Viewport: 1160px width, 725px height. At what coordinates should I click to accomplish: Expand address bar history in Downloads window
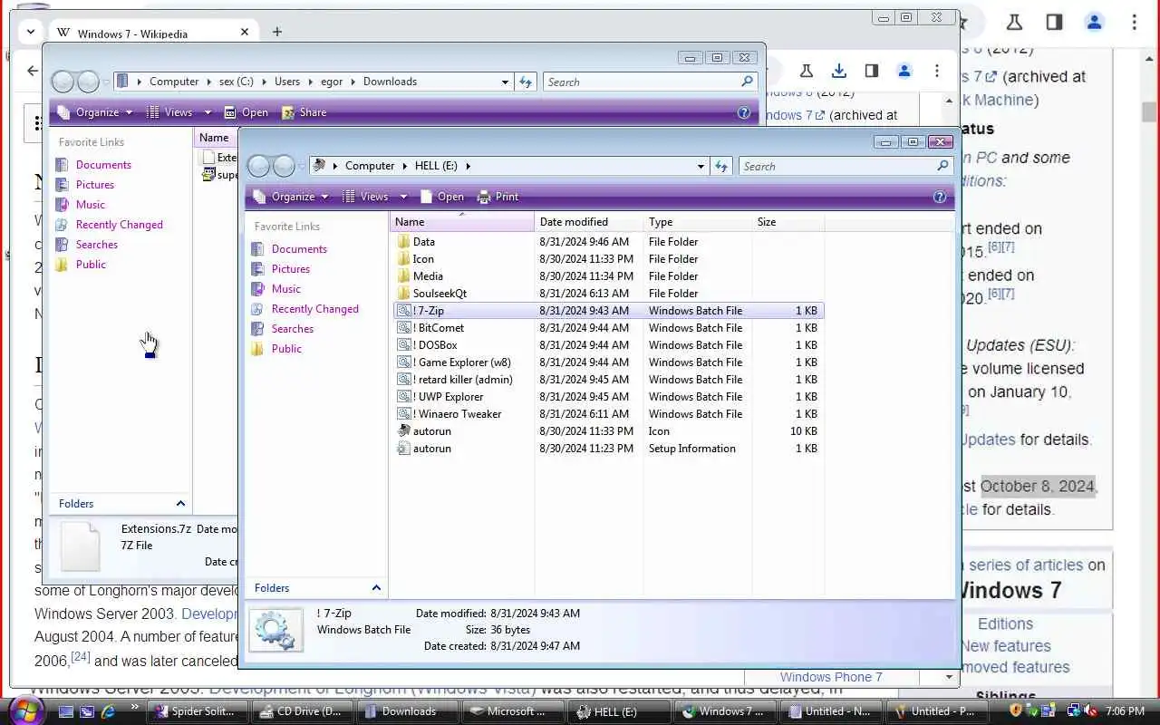point(505,82)
